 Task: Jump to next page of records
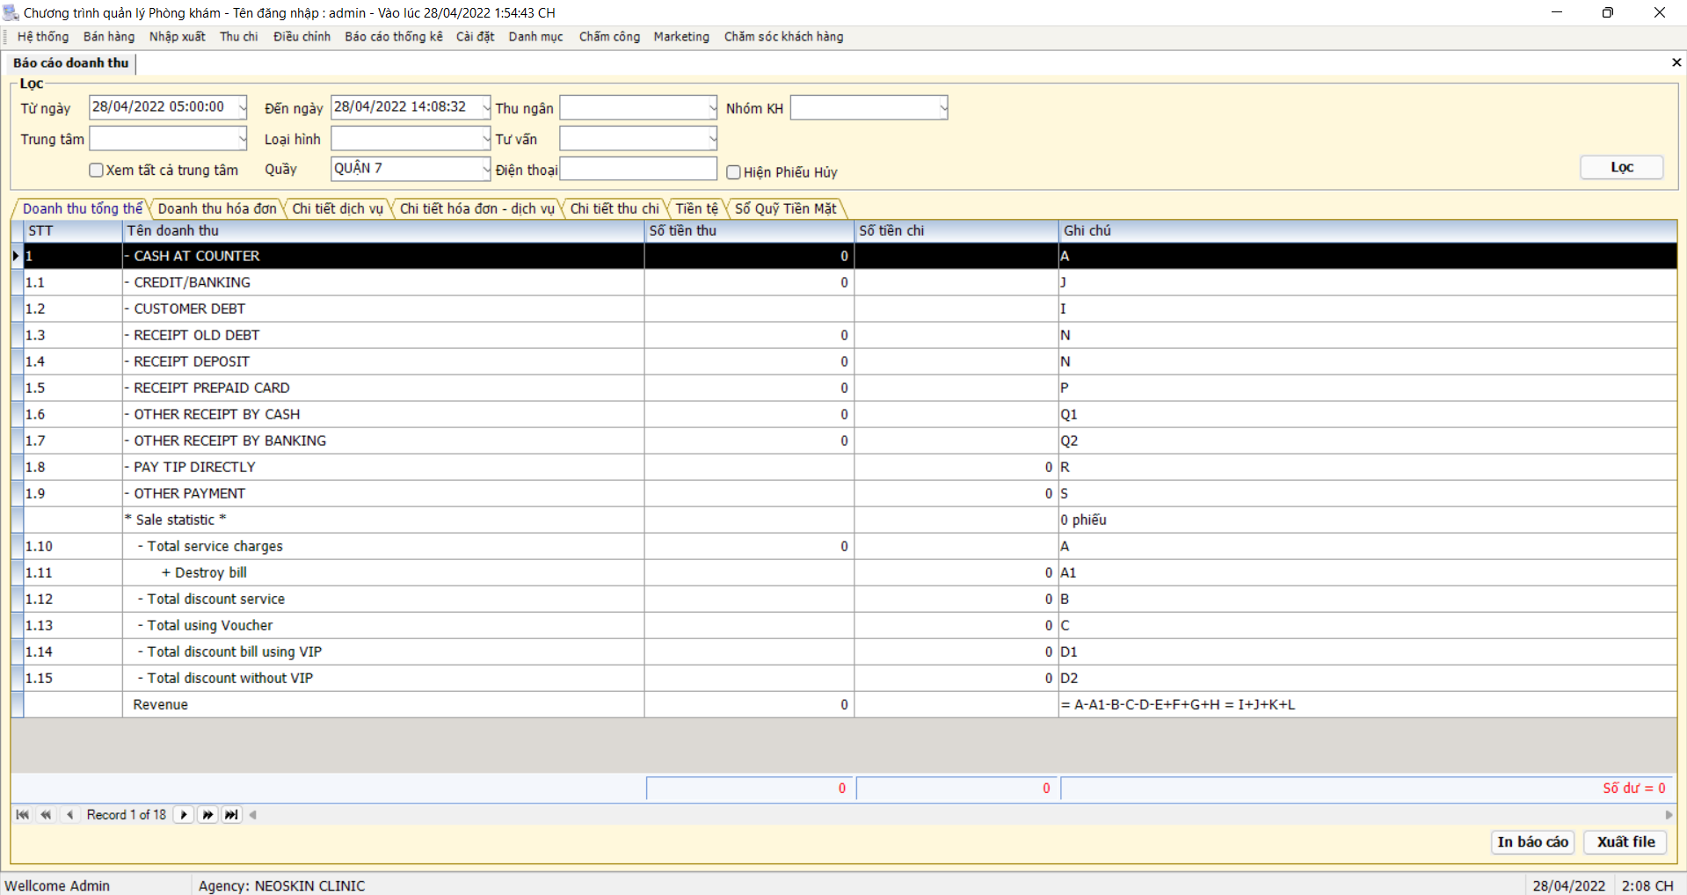pos(207,815)
